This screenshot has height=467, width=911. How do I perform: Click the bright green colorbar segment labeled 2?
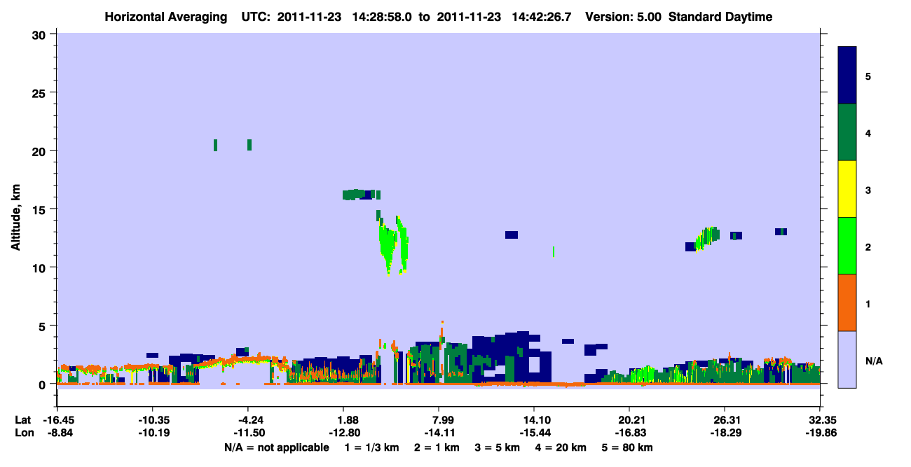847,246
